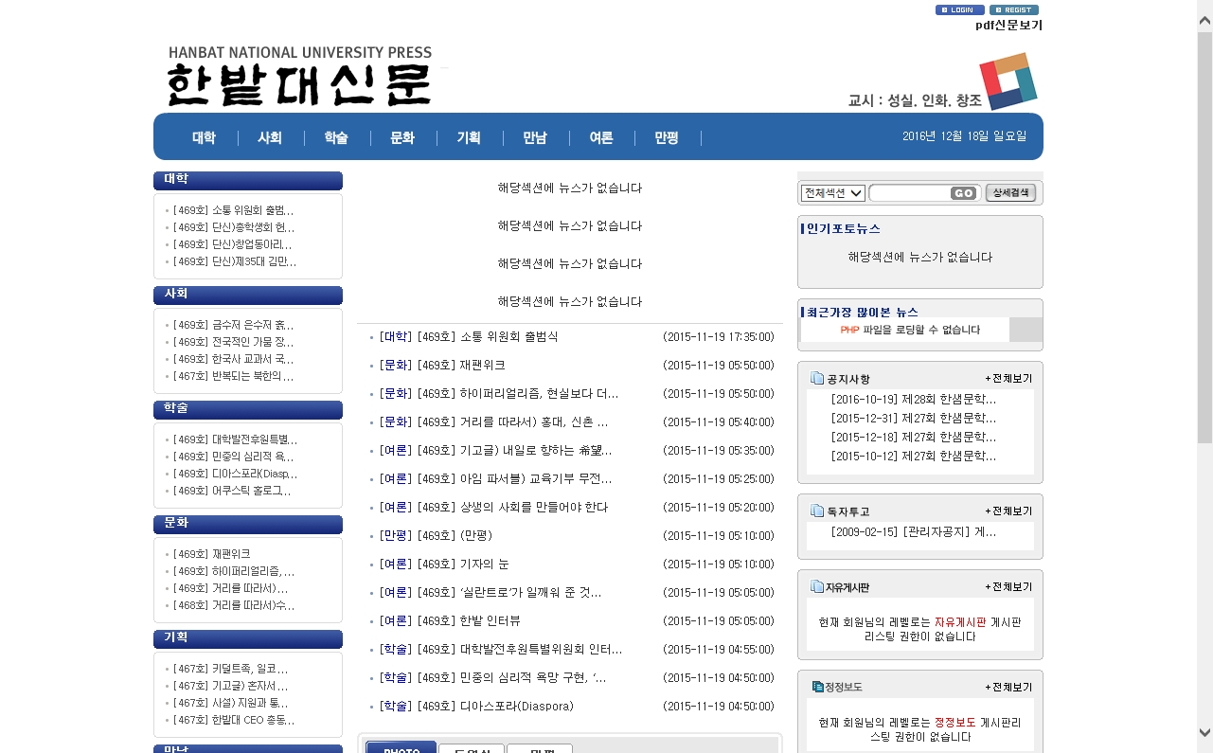Click the page scrollbar down arrow

coord(1204,732)
